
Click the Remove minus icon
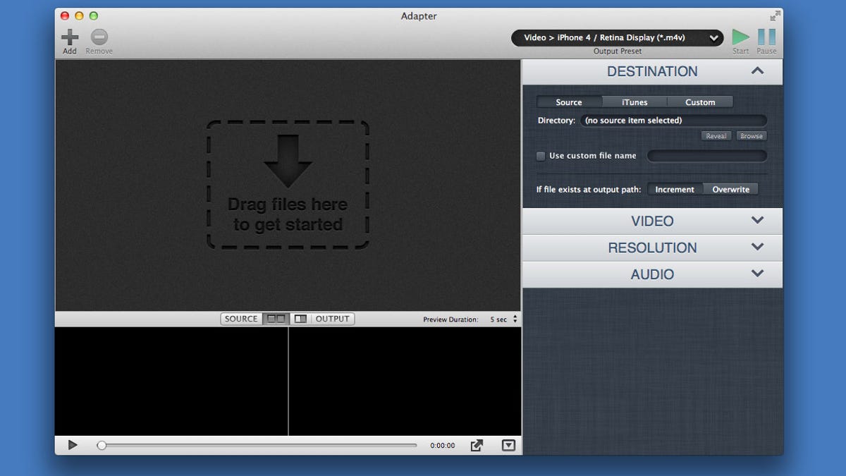coord(99,37)
